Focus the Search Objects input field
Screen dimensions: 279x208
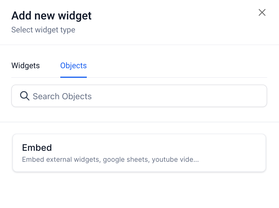coord(139,96)
